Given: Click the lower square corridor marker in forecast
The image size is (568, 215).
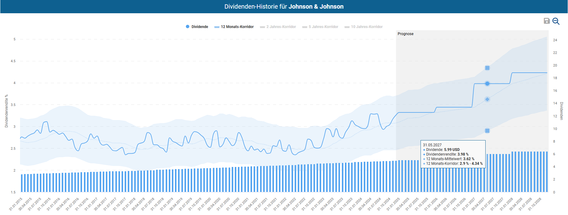Looking at the screenshot, I should pos(487,131).
